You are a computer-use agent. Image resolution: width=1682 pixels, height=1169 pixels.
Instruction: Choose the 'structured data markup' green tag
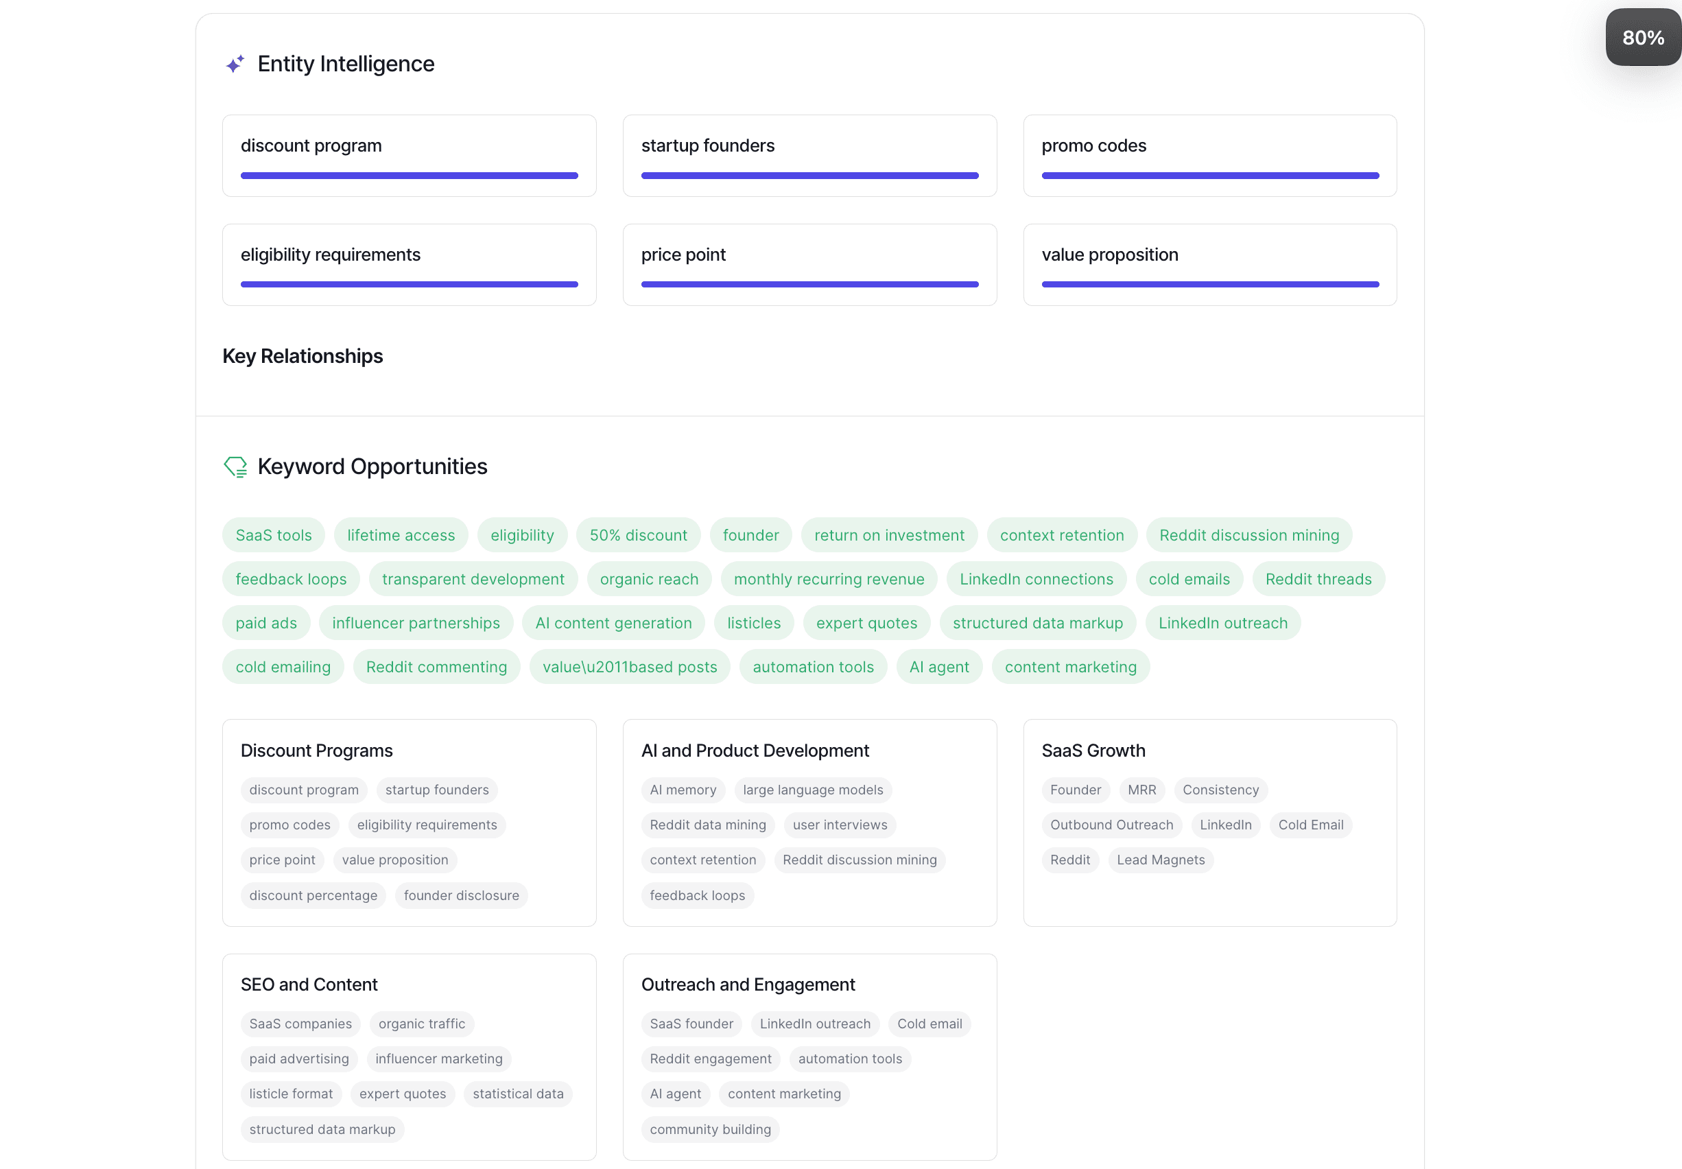[1037, 624]
